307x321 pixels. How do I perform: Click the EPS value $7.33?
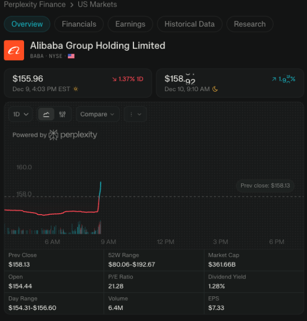[216, 308]
